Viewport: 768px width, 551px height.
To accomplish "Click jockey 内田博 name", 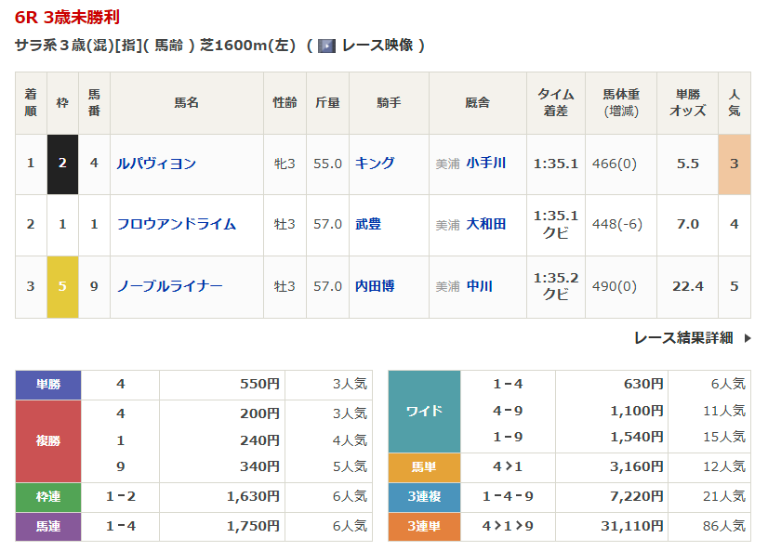I will [375, 286].
